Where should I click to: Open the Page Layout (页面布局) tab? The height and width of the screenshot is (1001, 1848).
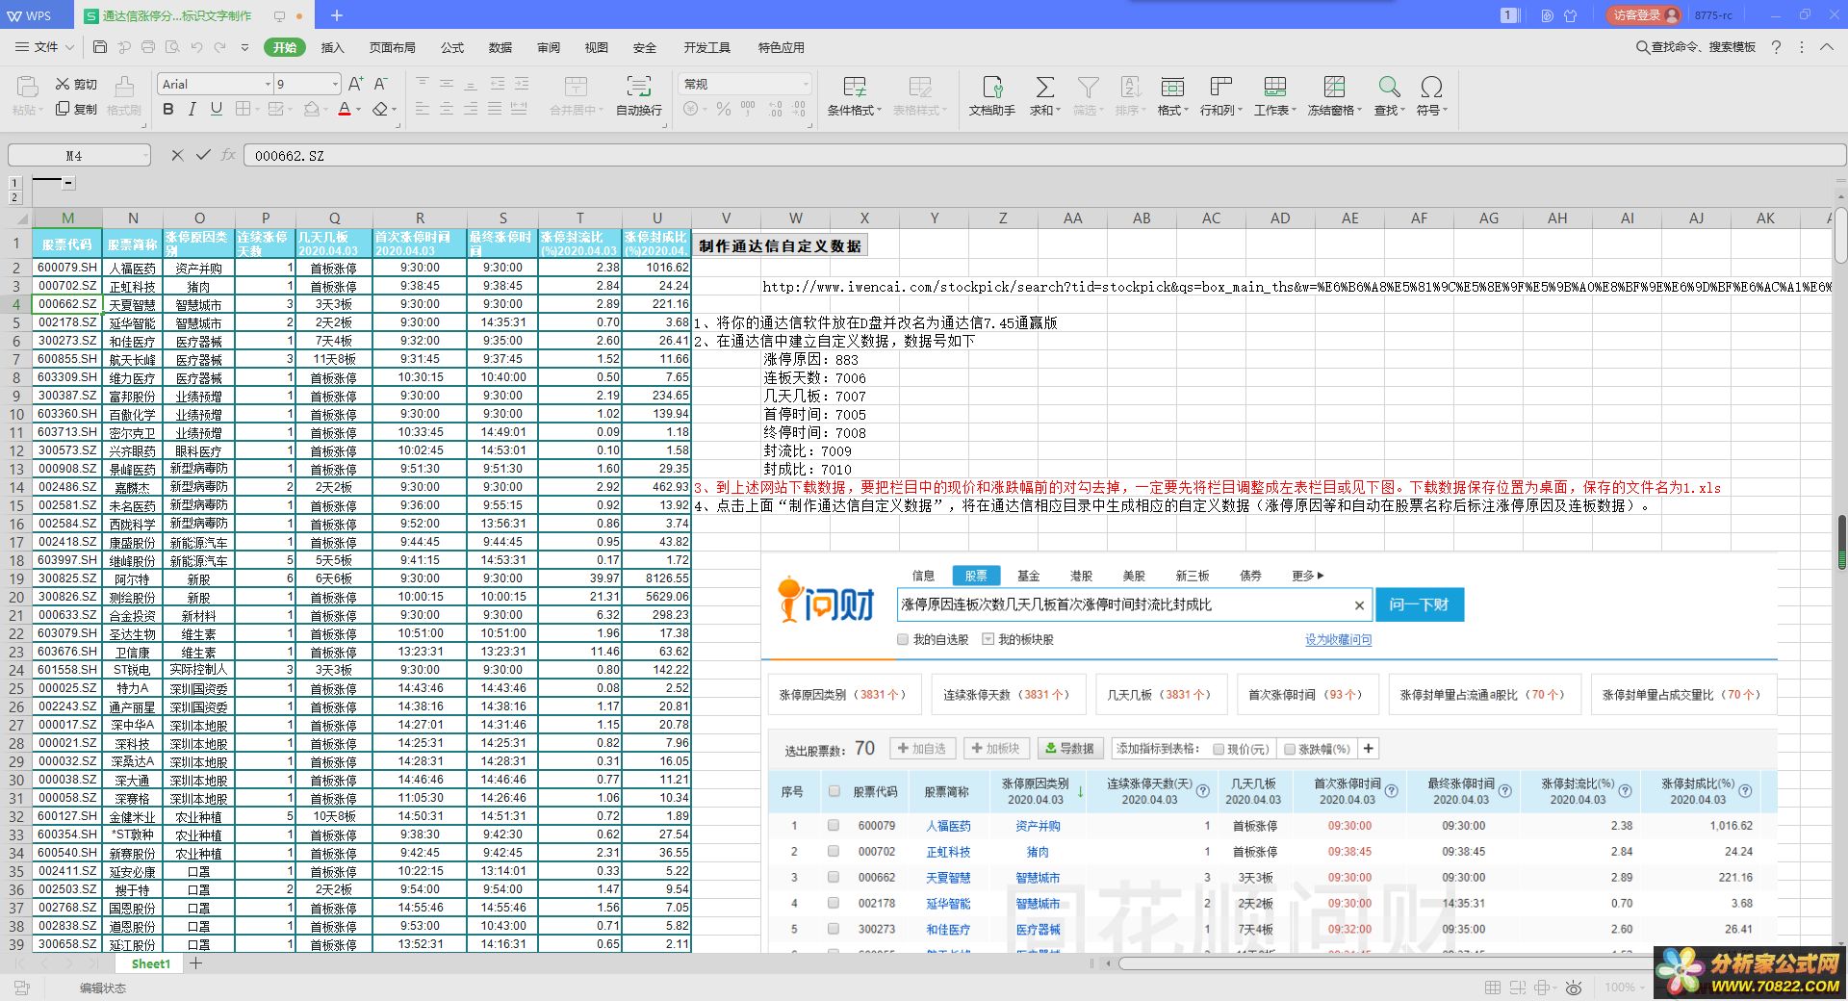pyautogui.click(x=392, y=47)
